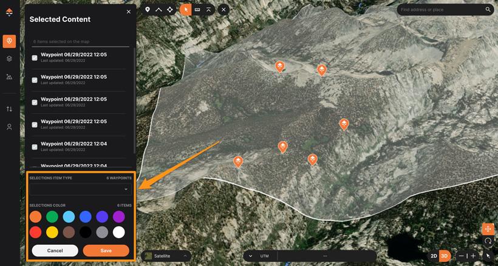Image resolution: width=498 pixels, height=266 pixels.
Task: Open the map layers sidebar icon
Action: [x=9, y=59]
